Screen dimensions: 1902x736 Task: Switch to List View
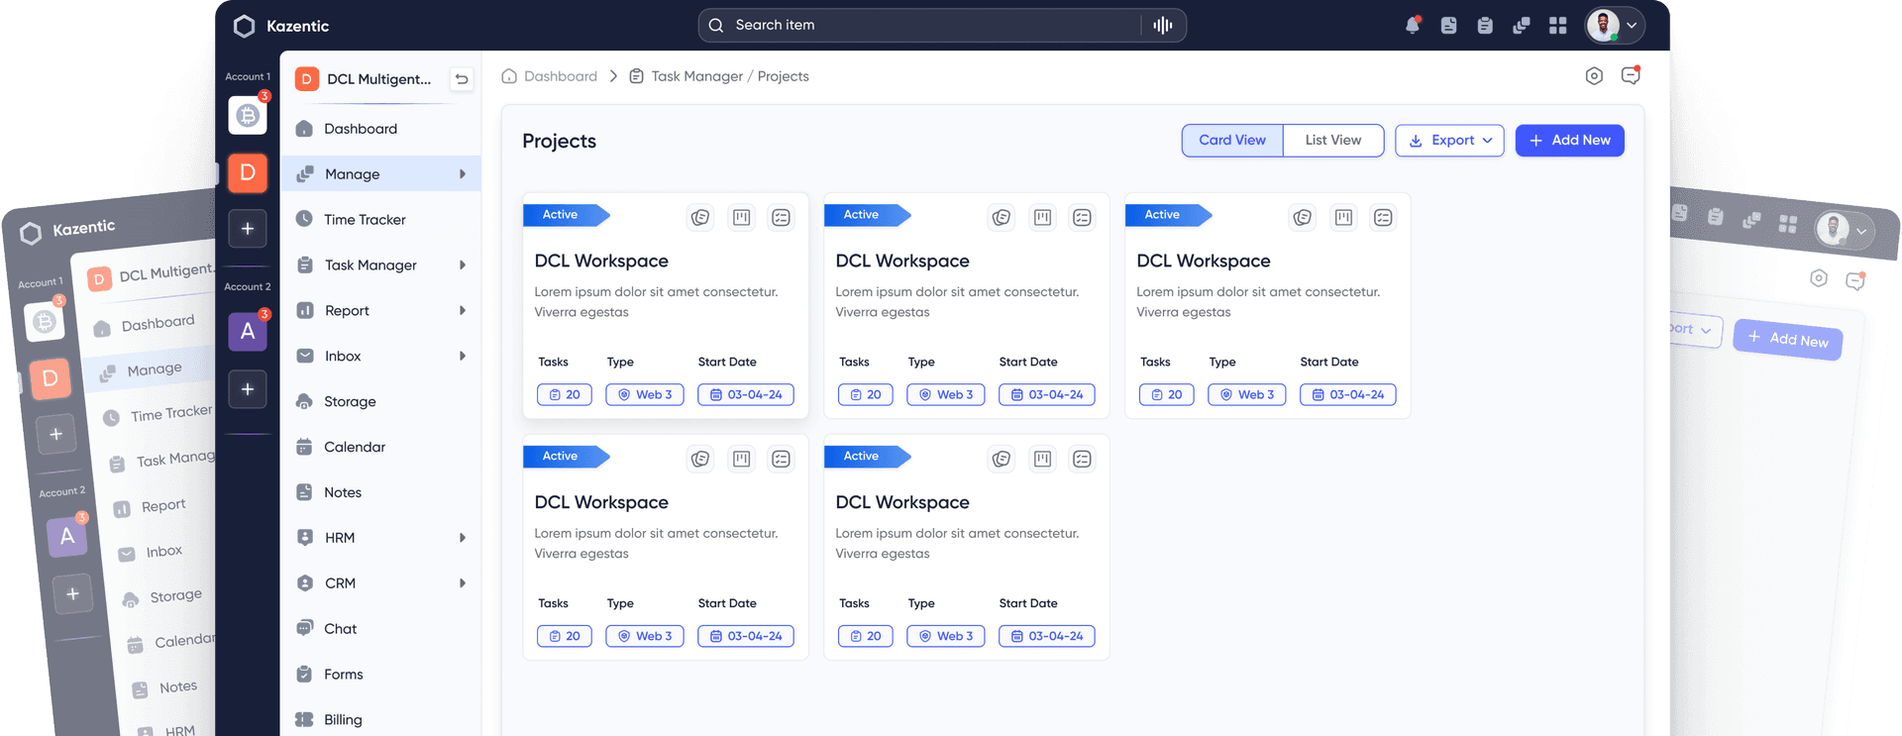pos(1333,141)
